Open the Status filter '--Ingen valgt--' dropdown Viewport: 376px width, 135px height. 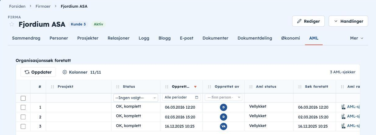[x=136, y=98]
